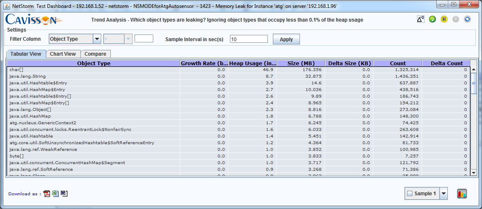Screen dimensions: 482x209
Task: Tick the Sample 1 checkbox
Action: (410, 194)
